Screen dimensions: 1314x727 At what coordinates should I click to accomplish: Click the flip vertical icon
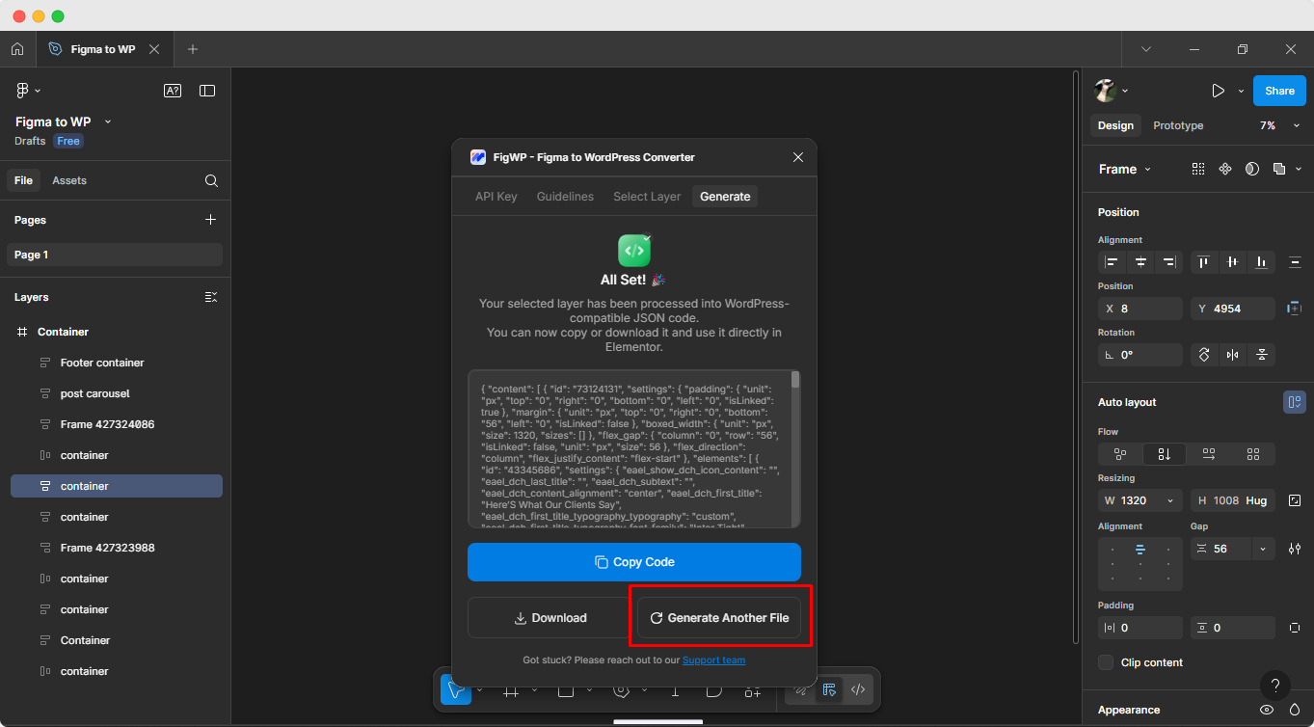(1261, 355)
